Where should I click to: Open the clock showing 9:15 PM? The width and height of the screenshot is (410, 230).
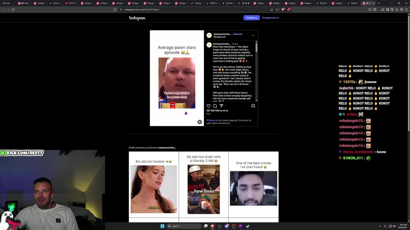click(x=402, y=226)
